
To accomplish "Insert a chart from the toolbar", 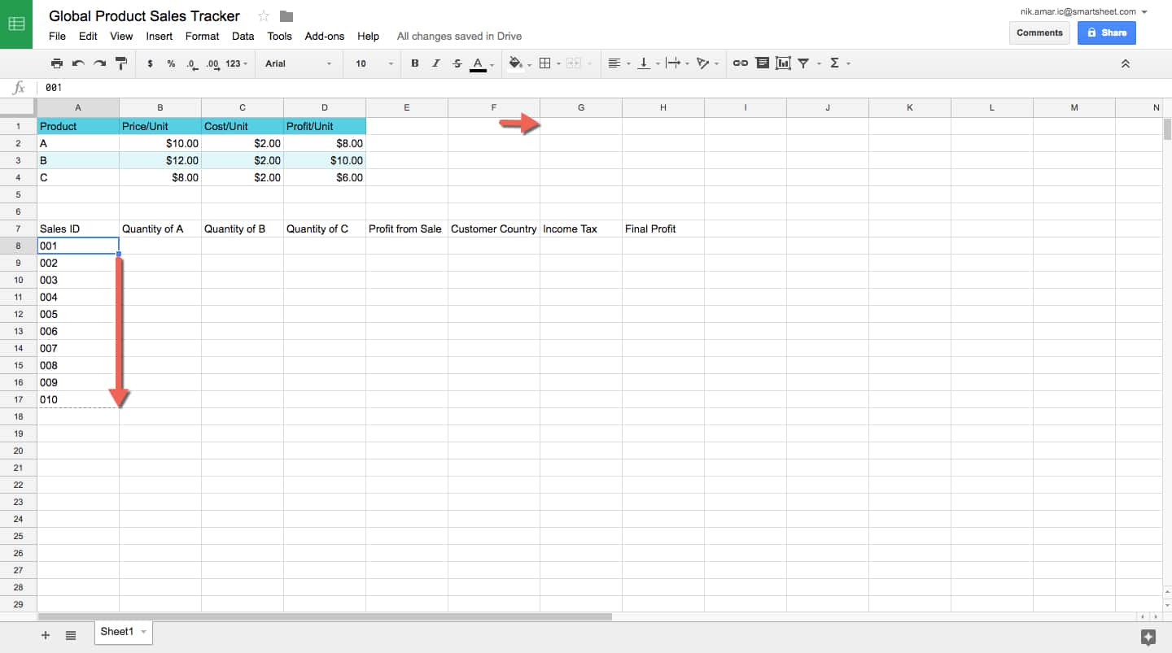I will click(x=783, y=63).
